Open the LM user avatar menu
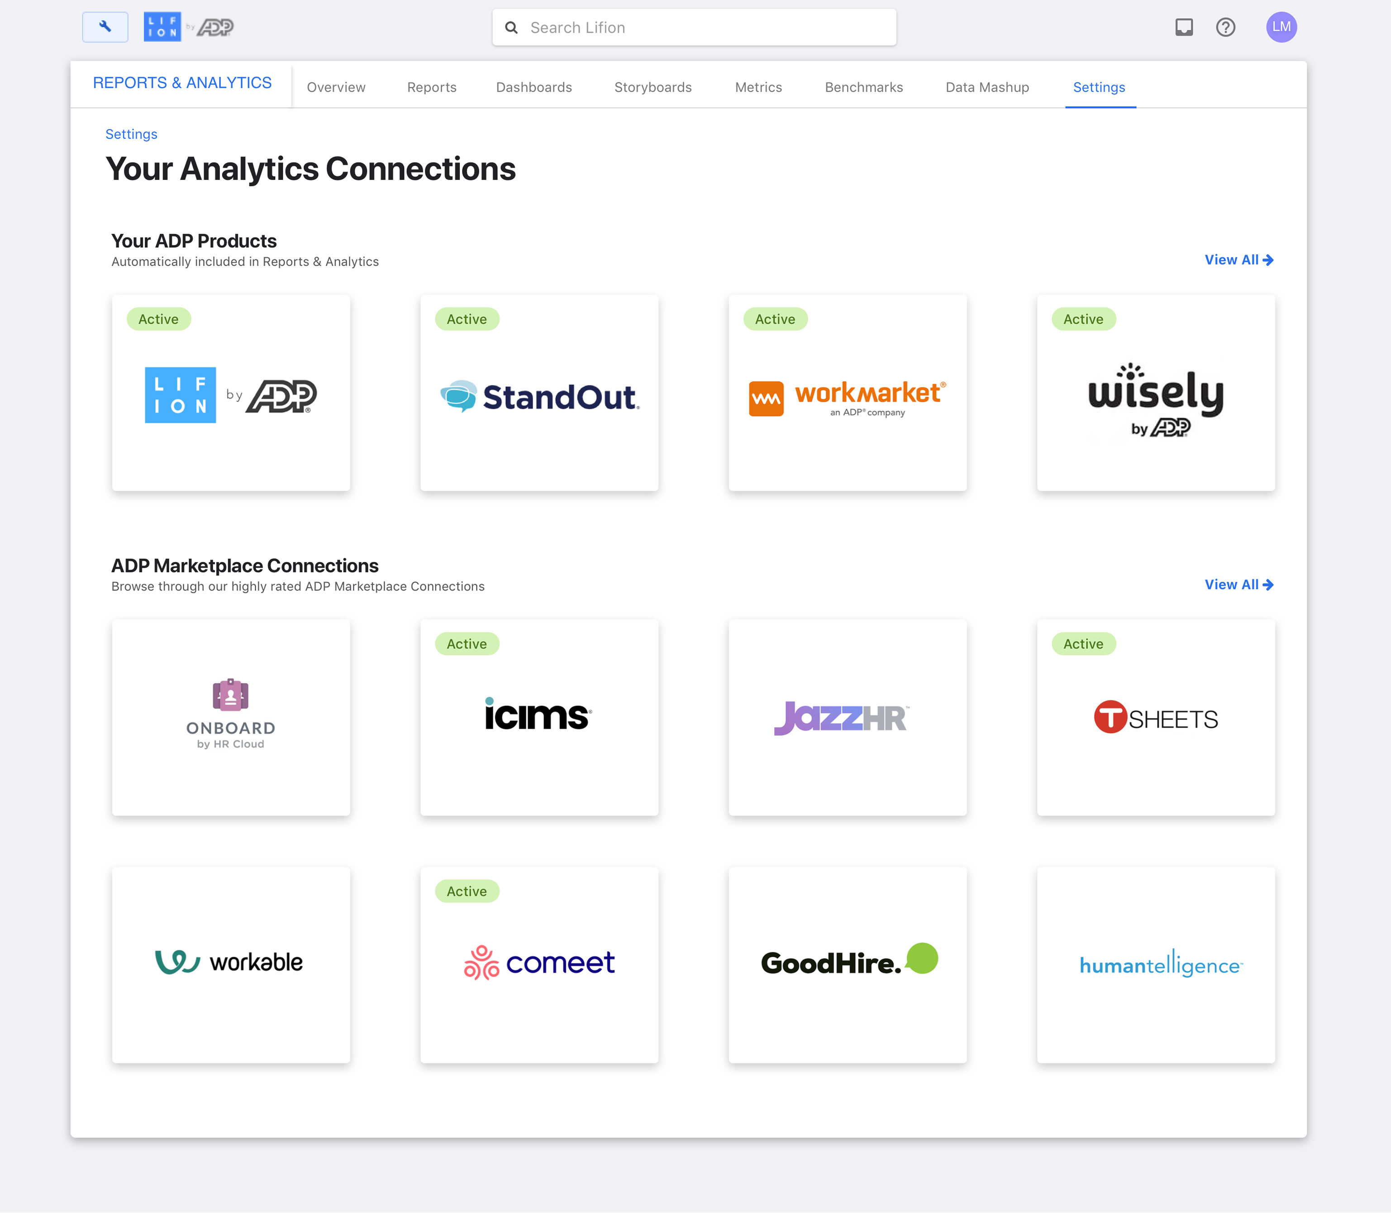The width and height of the screenshot is (1391, 1213). [1281, 27]
